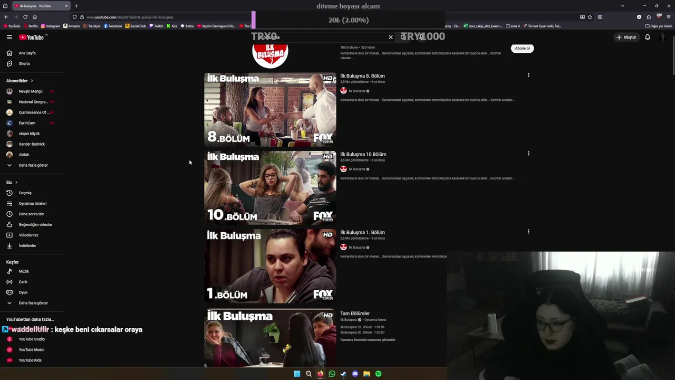Image resolution: width=675 pixels, height=380 pixels.
Task: Open Daha sonra izle list
Action: coord(31,214)
